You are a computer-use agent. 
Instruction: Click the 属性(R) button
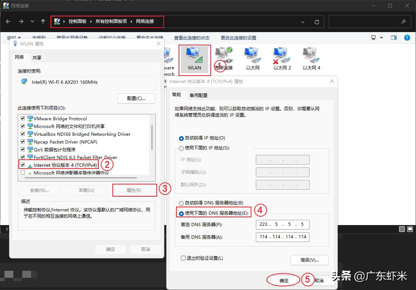point(135,190)
